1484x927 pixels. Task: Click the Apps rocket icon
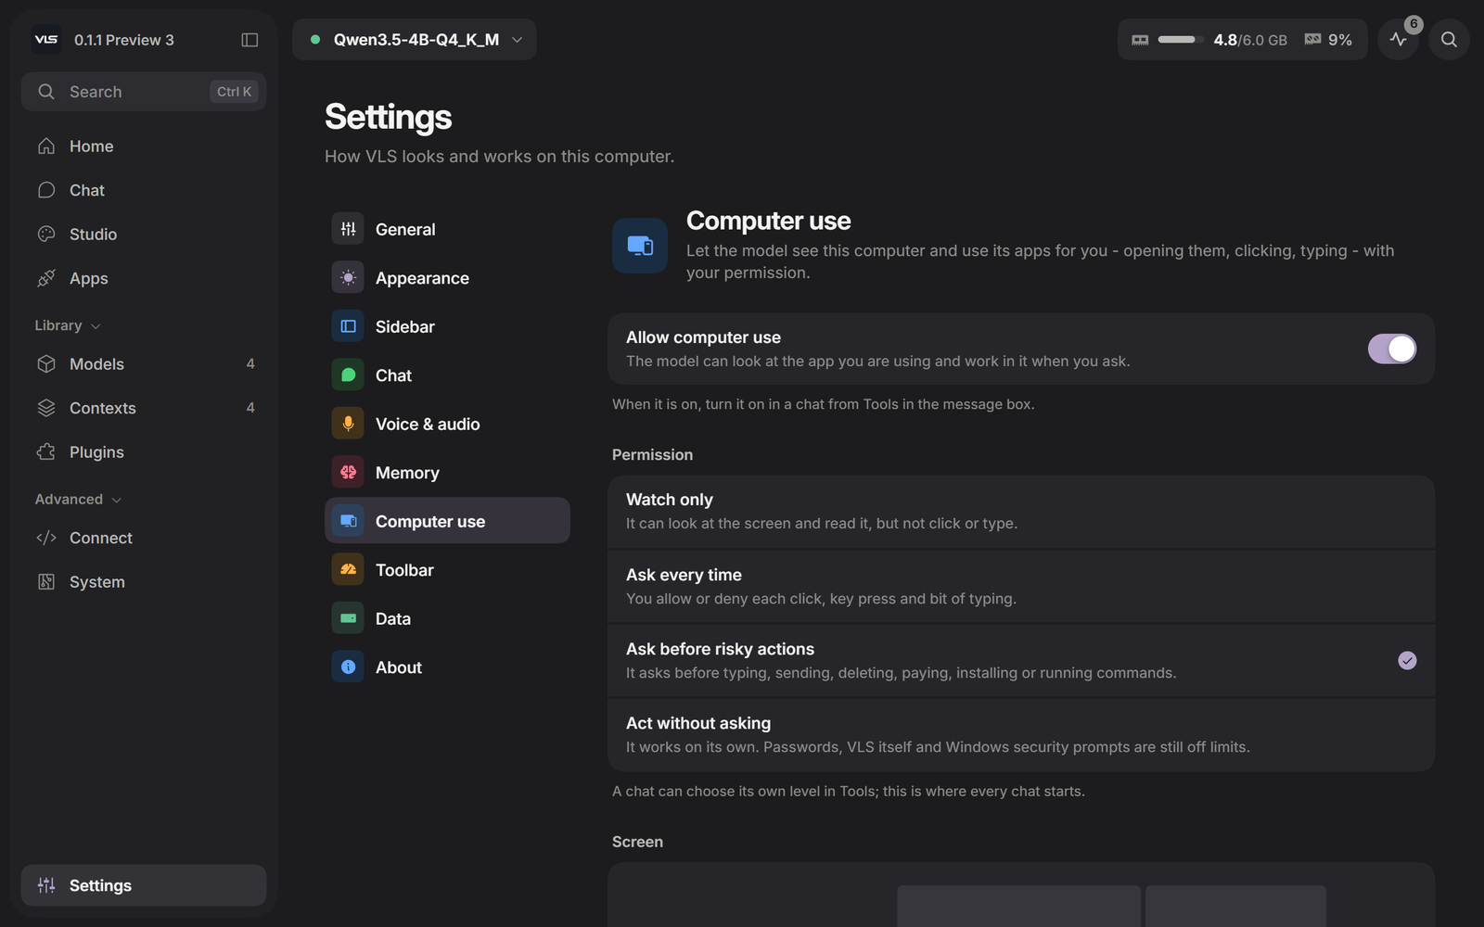pyautogui.click(x=46, y=278)
